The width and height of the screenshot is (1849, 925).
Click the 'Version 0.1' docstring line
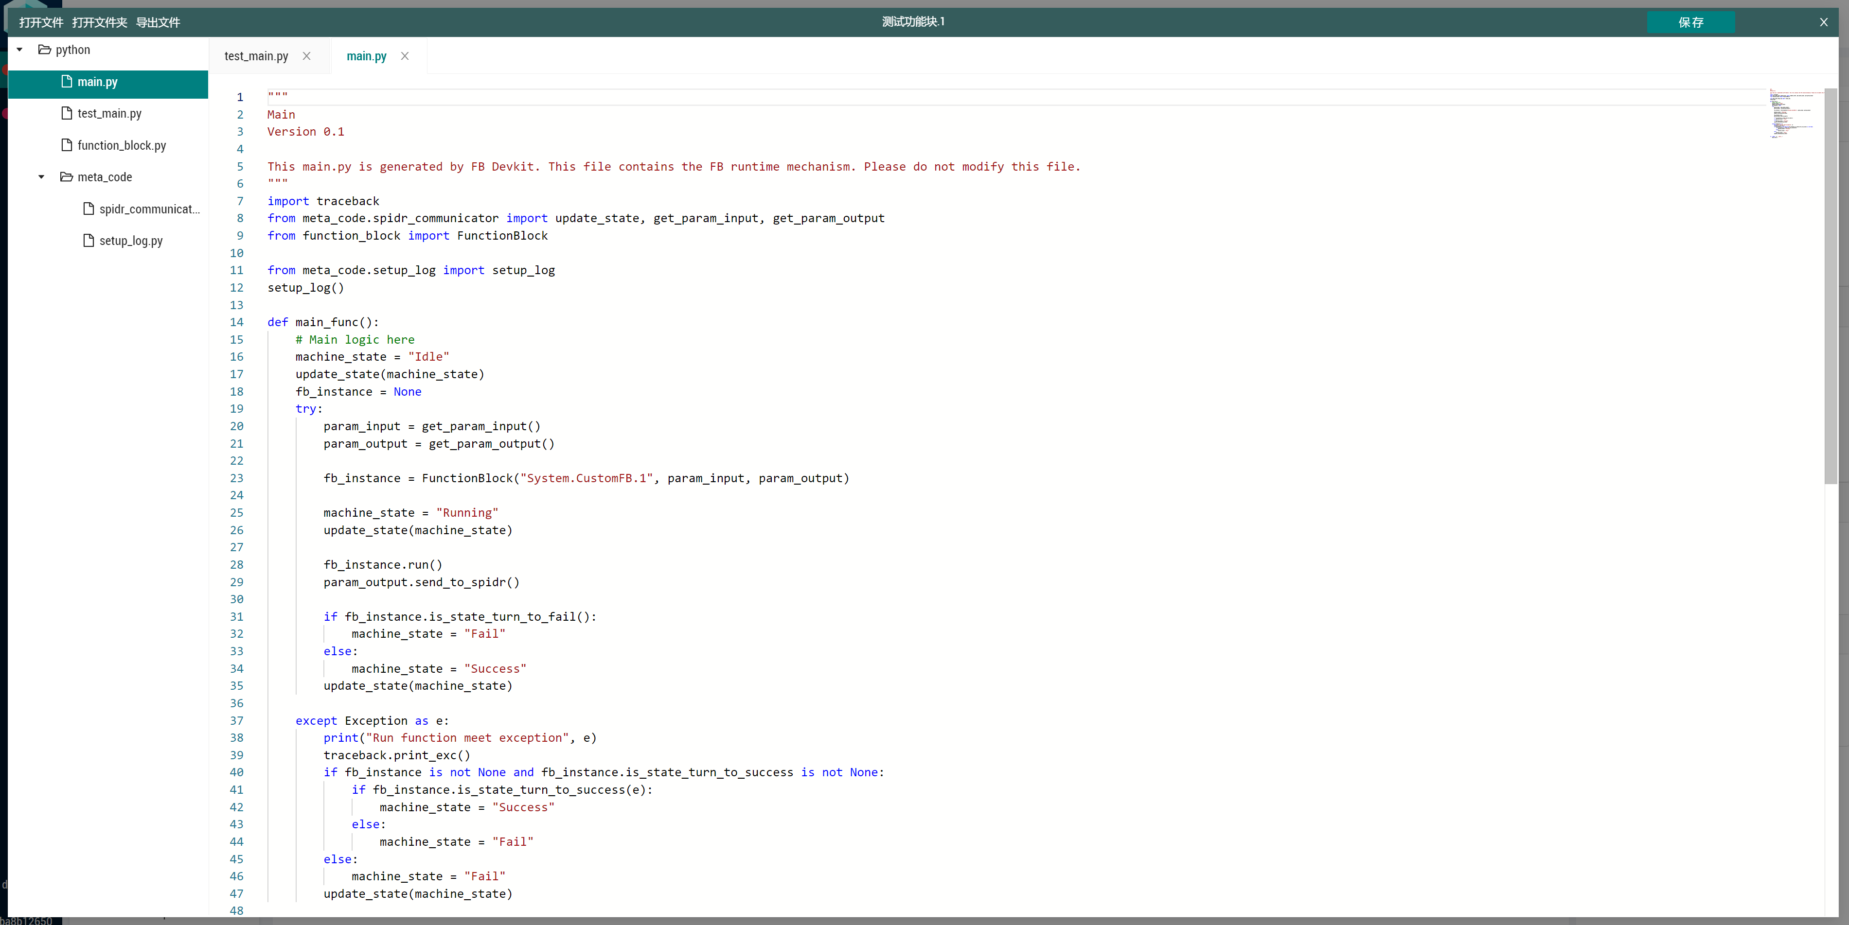[x=306, y=131]
